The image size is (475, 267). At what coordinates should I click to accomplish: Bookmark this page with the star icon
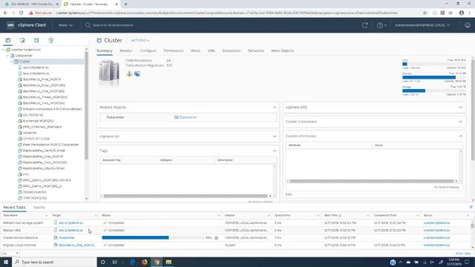coord(425,13)
